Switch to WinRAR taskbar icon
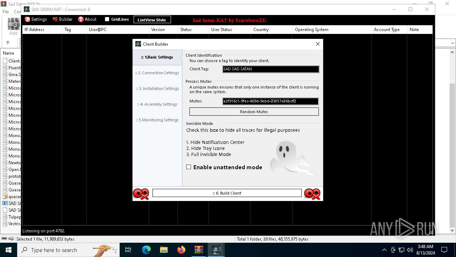The height and width of the screenshot is (257, 456). (199, 250)
